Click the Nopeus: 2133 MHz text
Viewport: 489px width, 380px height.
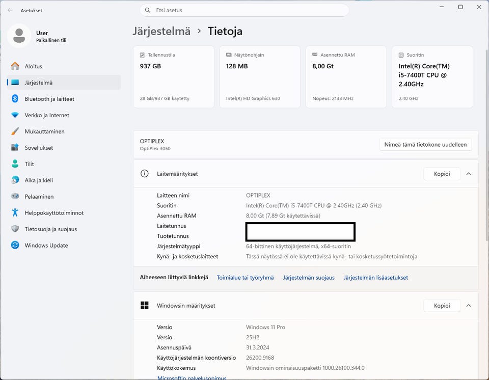(333, 99)
